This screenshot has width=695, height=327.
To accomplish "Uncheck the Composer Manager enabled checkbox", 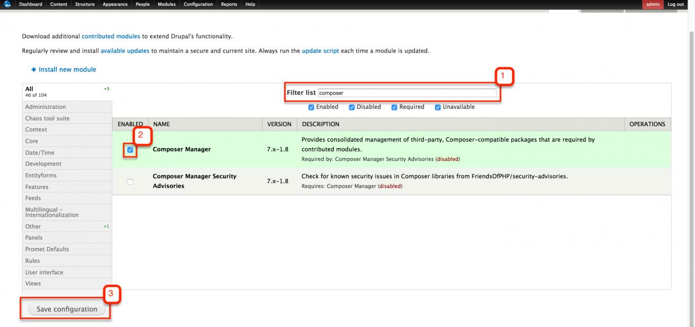I will tap(130, 150).
